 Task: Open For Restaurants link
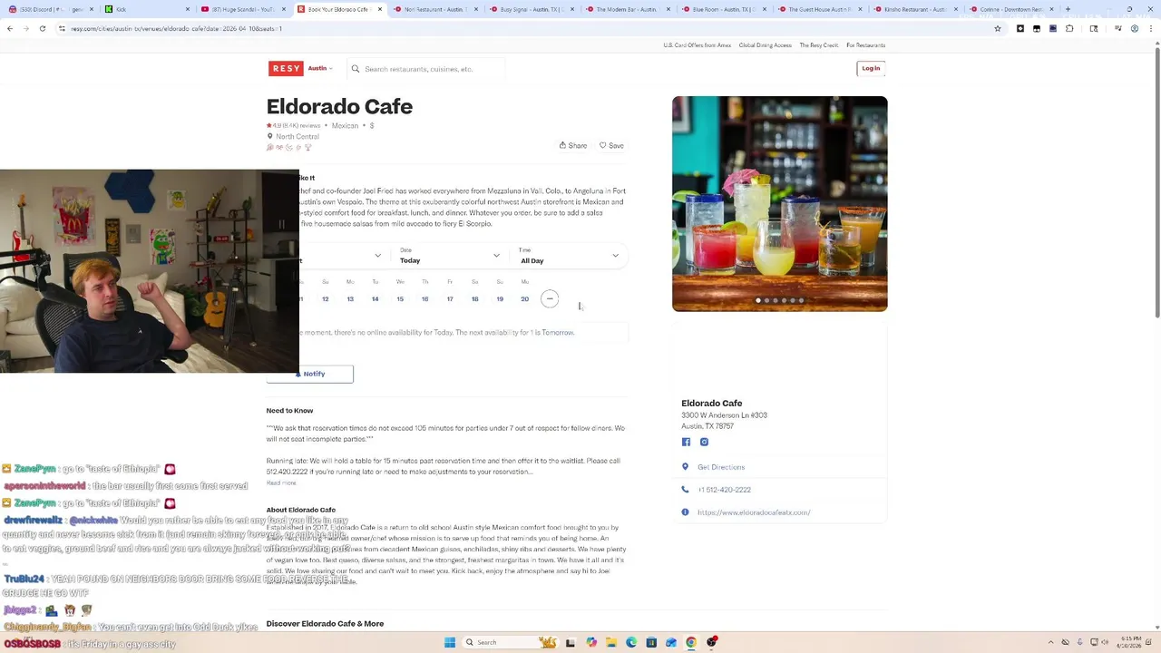point(865,44)
